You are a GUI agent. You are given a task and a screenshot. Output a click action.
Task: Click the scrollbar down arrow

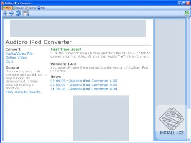tap(189, 140)
